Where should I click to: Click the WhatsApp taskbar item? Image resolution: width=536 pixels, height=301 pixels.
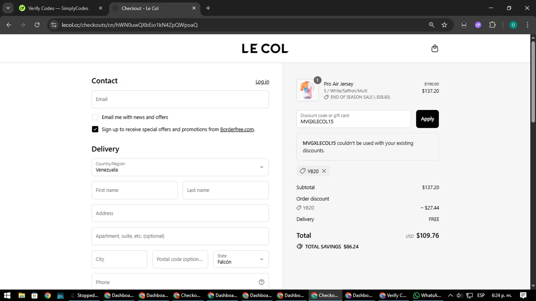tap(427, 295)
